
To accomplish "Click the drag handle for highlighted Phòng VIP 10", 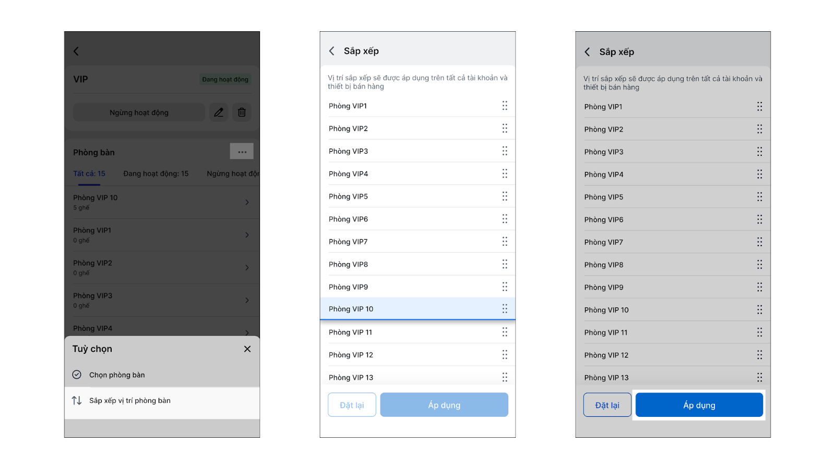I will (x=505, y=309).
